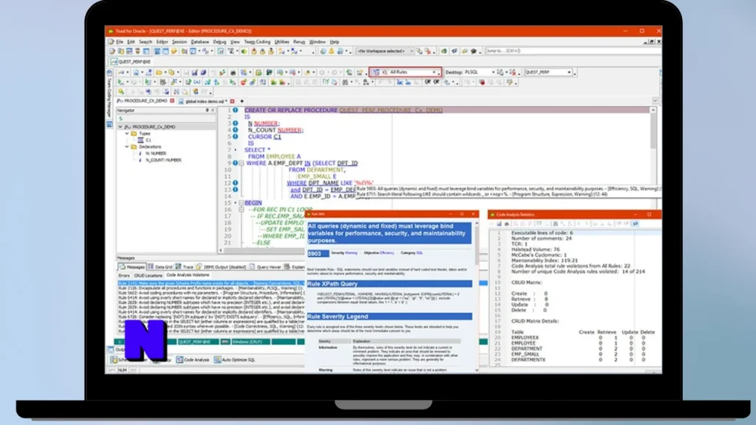Switch to global index demo.sql tab
This screenshot has height=425, width=756.
pos(206,101)
